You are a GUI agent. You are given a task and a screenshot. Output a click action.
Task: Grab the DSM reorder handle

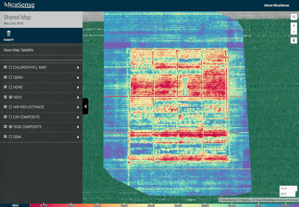pos(5,137)
